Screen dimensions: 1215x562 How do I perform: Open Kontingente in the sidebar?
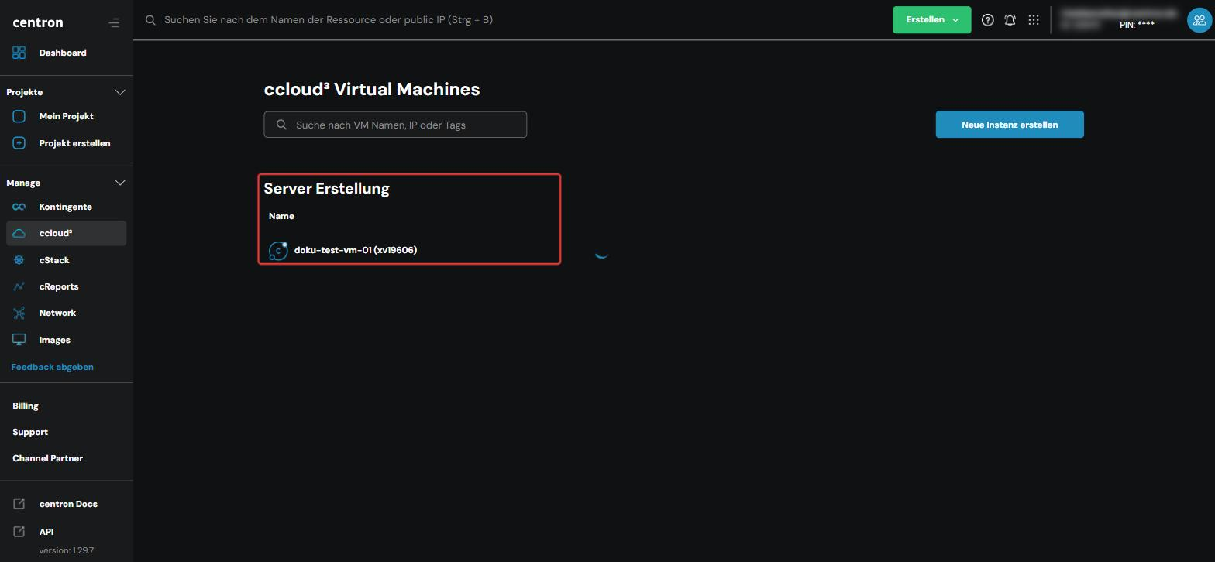[66, 207]
